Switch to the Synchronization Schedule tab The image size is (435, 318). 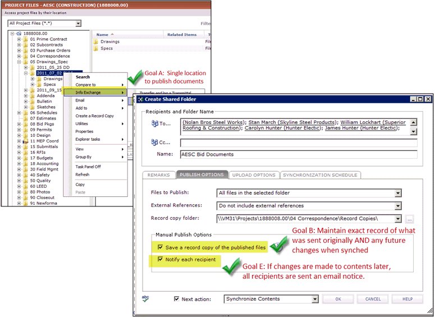pyautogui.click(x=320, y=175)
